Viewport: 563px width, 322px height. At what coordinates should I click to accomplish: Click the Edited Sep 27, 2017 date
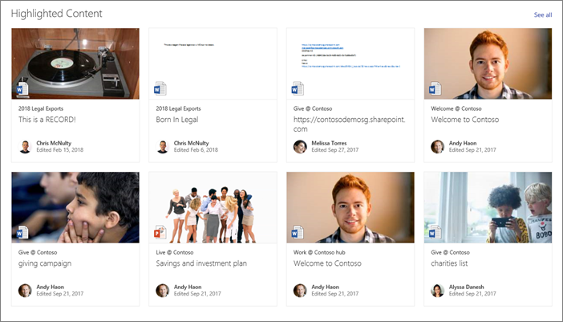(x=334, y=150)
